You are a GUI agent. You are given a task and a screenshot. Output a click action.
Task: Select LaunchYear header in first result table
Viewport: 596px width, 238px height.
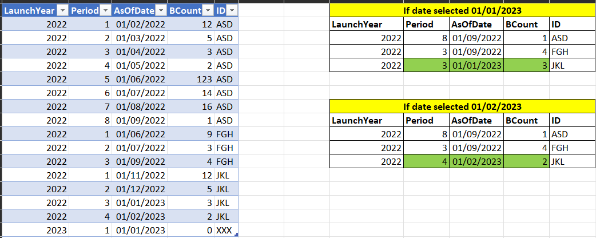tap(367, 24)
